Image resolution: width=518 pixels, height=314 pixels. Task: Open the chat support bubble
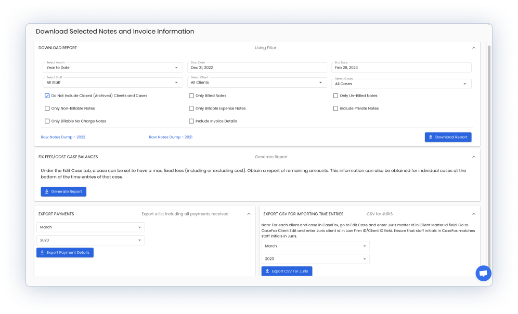click(483, 274)
